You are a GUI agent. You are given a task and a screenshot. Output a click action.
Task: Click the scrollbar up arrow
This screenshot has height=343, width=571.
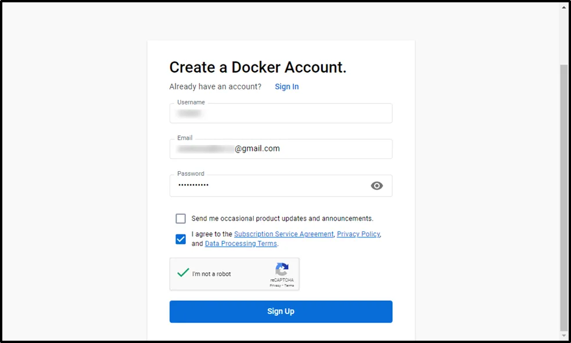(x=563, y=8)
